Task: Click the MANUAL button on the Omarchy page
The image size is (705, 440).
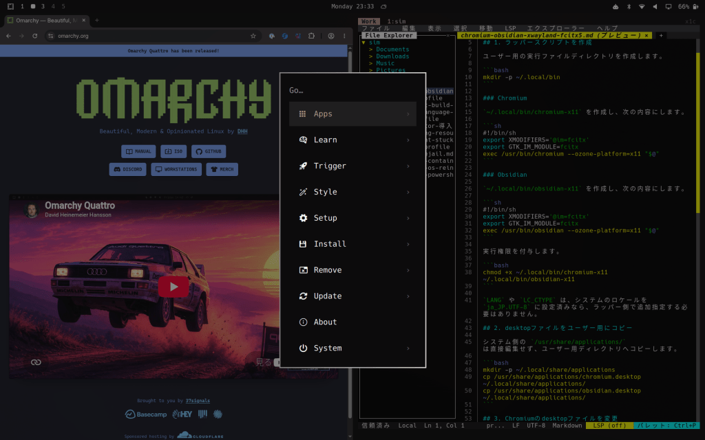Action: (x=138, y=151)
